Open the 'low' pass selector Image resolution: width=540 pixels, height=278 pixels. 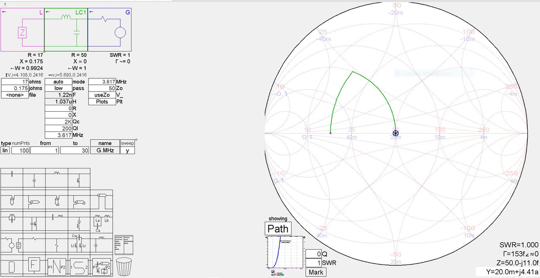pos(59,88)
